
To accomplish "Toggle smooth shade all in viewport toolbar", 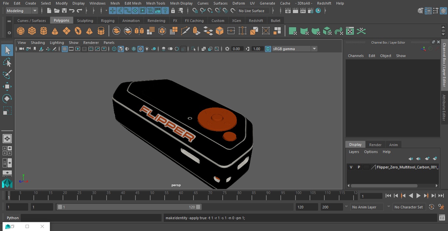I will point(121,49).
